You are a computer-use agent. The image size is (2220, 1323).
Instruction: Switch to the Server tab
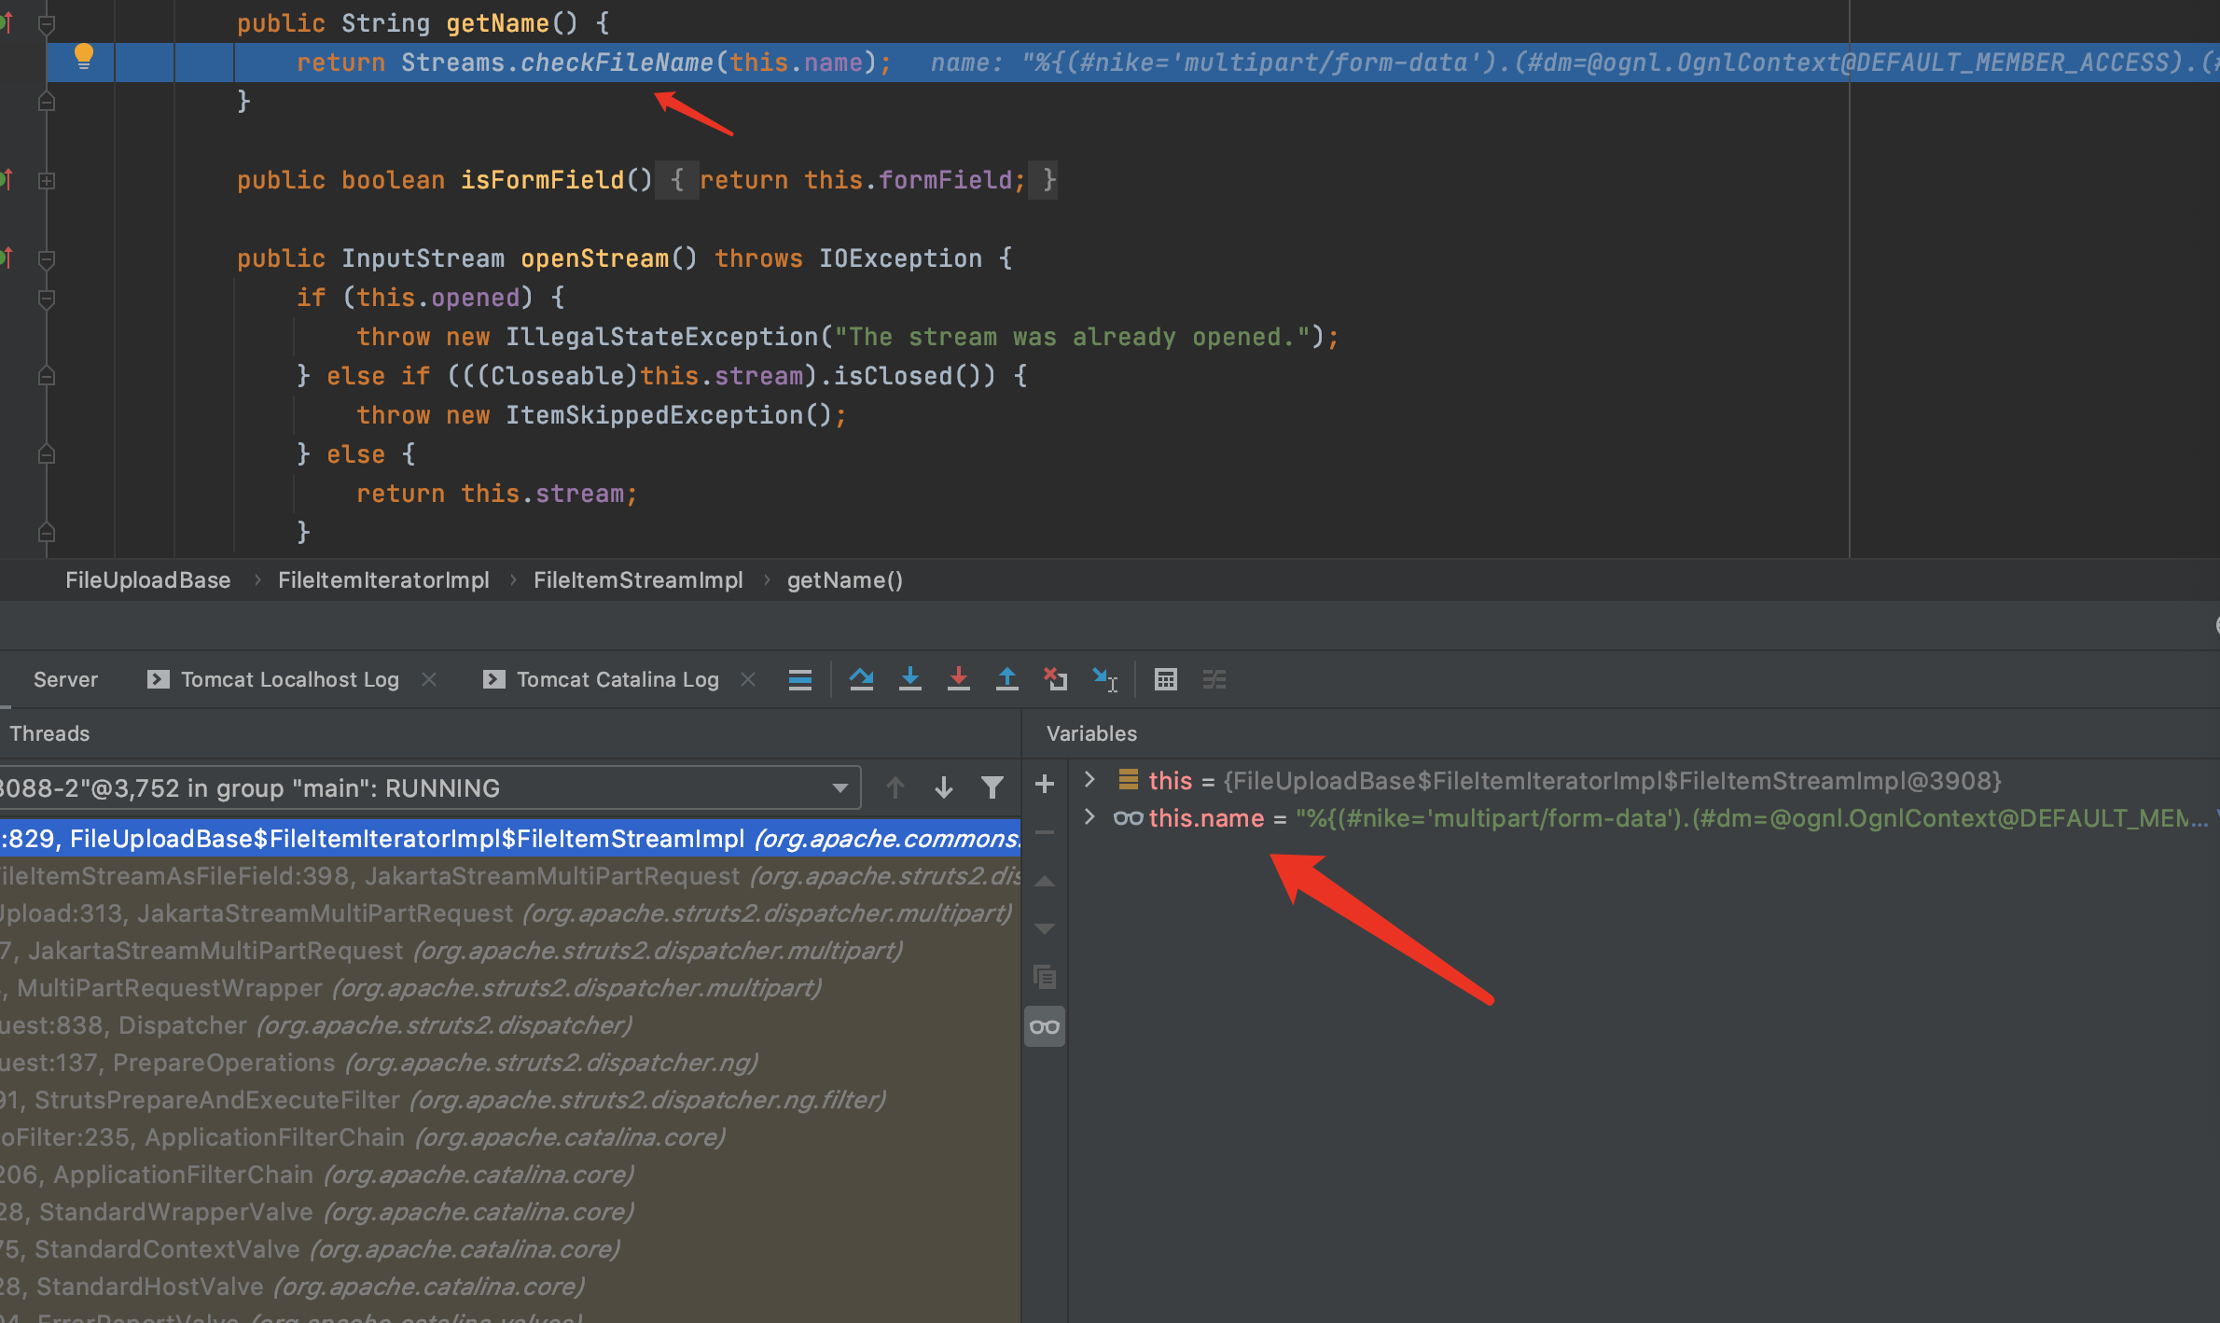click(65, 680)
